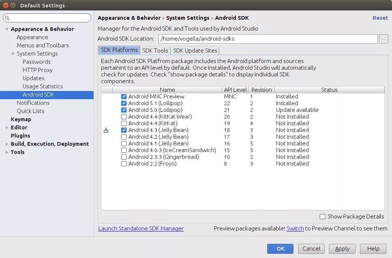
Task: Check Android 4.0.3 (IceCreamSandwich)
Action: pyautogui.click(x=124, y=150)
